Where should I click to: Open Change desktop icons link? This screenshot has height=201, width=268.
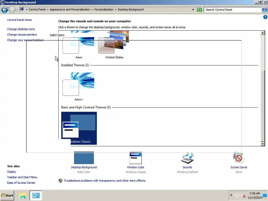[x=21, y=29]
